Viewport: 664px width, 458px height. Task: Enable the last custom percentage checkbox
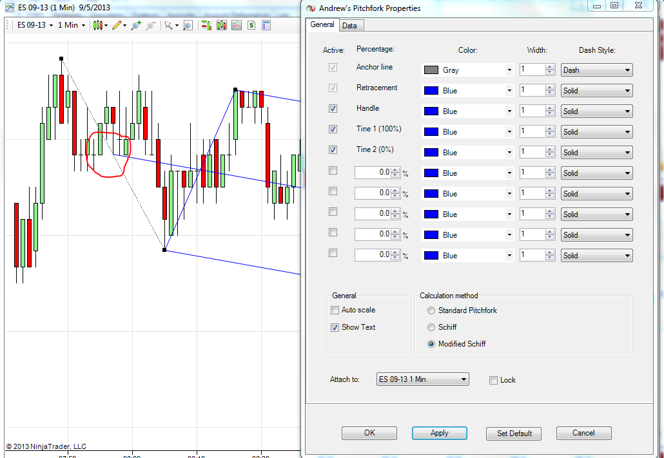[x=333, y=253]
